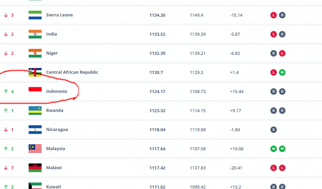The height and width of the screenshot is (189, 322).
Task: Select the Malaysia team name
Action: pos(56,148)
